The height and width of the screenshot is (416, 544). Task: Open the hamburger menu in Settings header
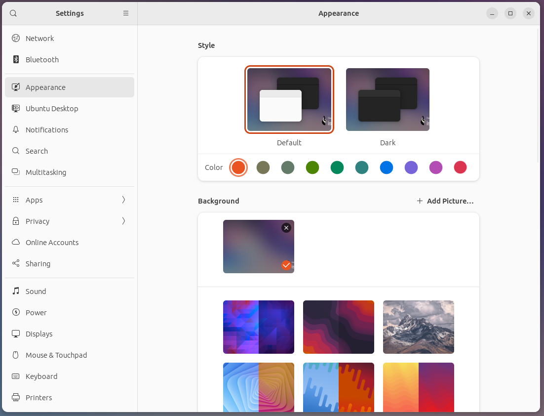pos(126,13)
